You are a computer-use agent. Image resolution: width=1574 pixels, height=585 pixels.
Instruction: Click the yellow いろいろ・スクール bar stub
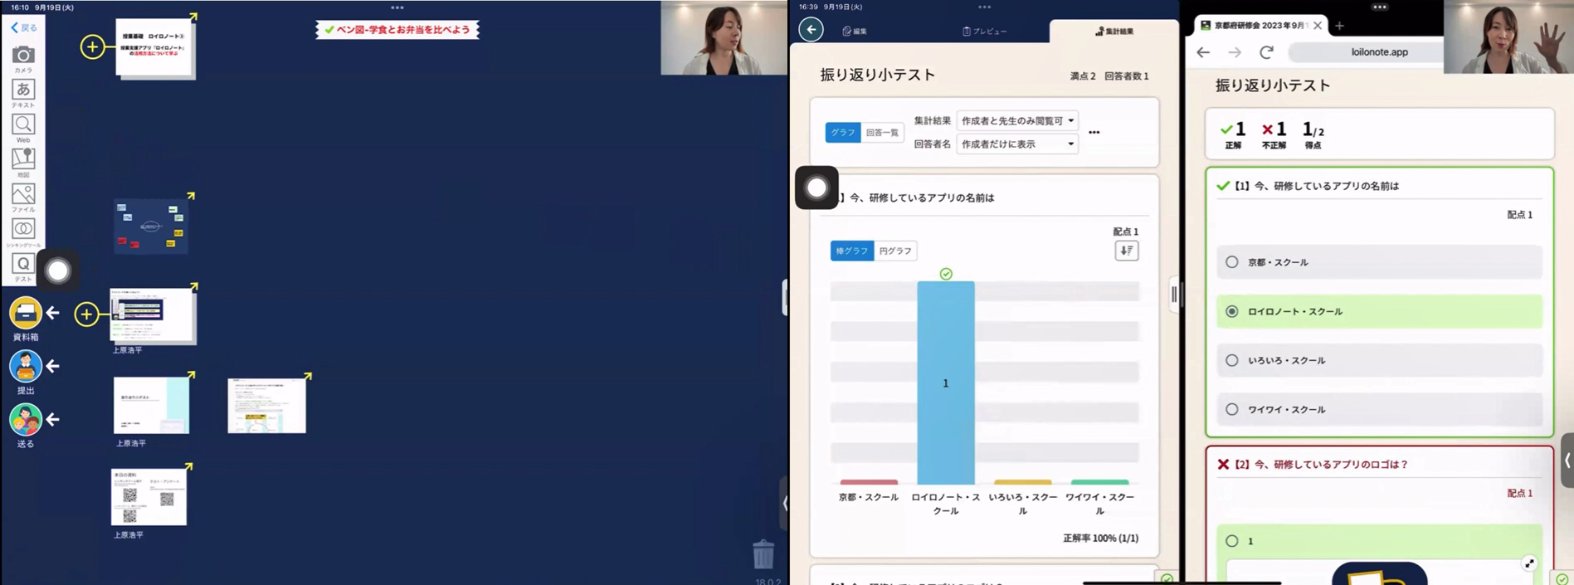(x=1023, y=482)
